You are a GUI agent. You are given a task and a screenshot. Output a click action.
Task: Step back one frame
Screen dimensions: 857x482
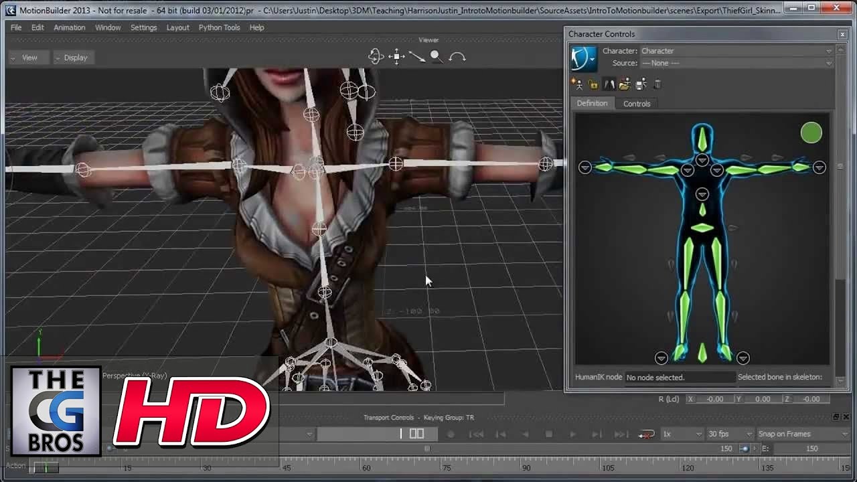tap(501, 434)
